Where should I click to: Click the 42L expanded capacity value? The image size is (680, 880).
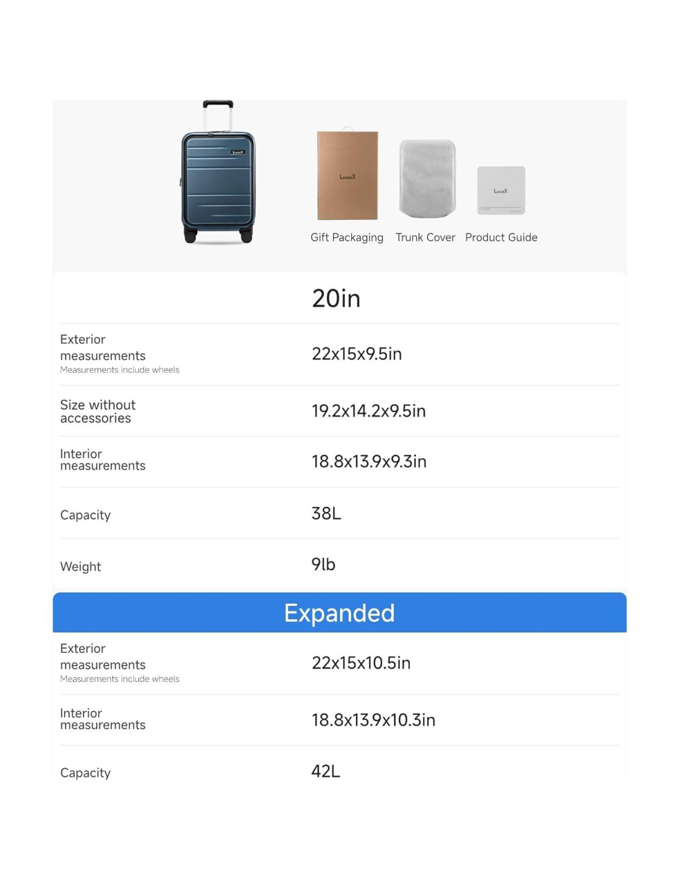326,771
